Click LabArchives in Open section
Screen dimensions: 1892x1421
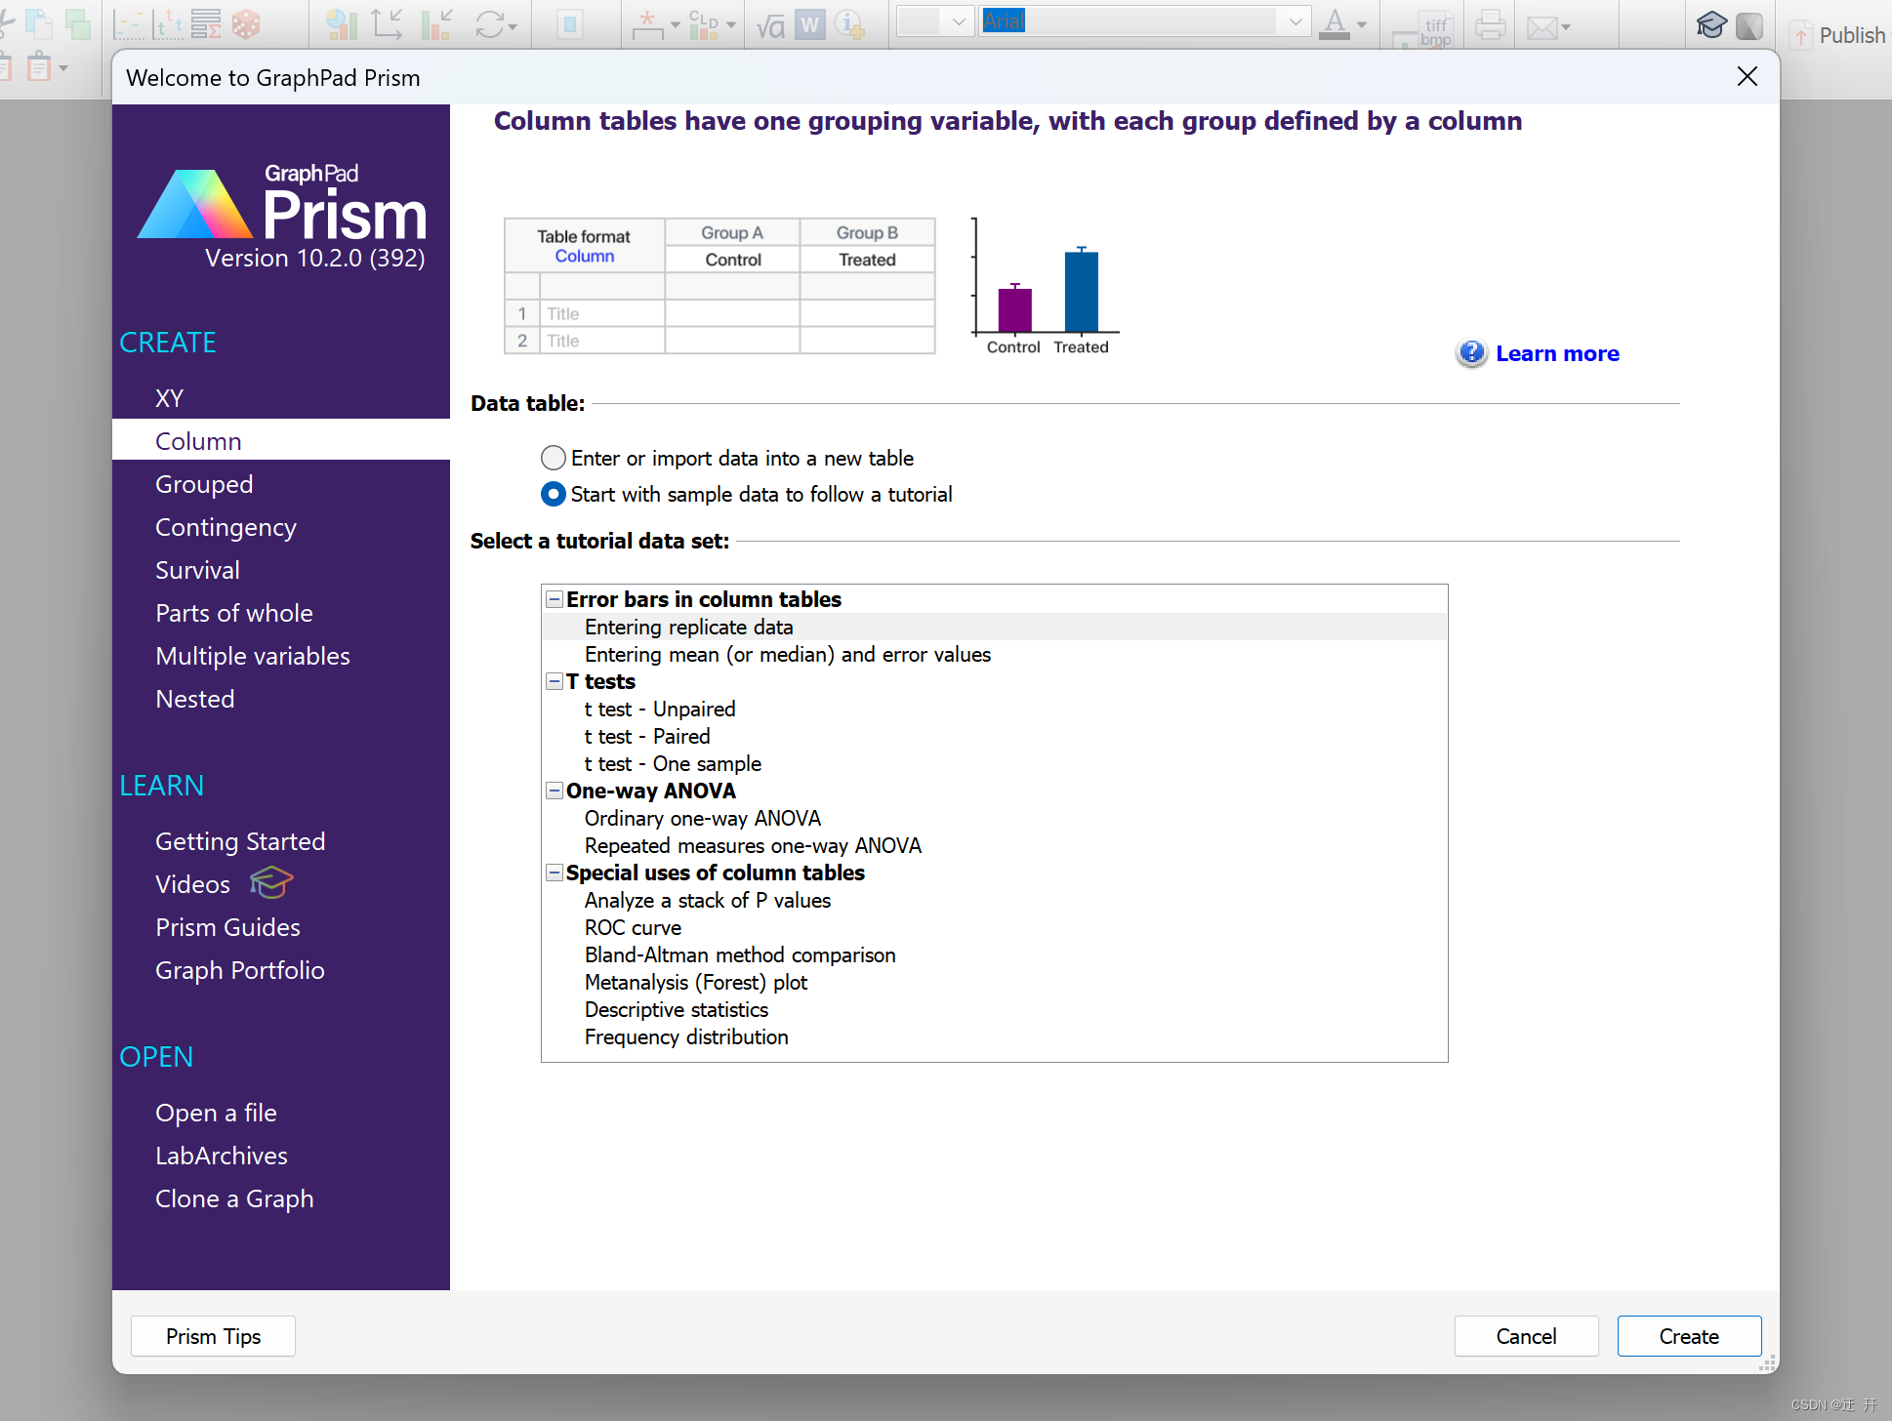click(221, 1156)
